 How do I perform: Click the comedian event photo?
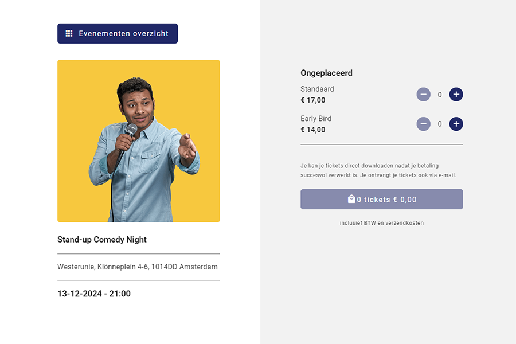coord(139,141)
